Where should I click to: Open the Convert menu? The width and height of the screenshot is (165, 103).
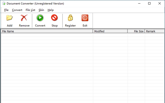17,10
